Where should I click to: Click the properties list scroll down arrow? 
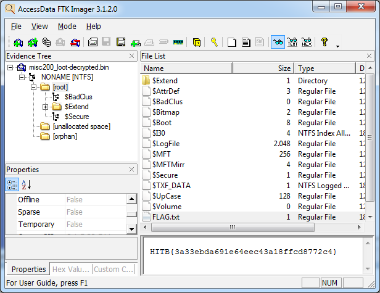click(131, 228)
